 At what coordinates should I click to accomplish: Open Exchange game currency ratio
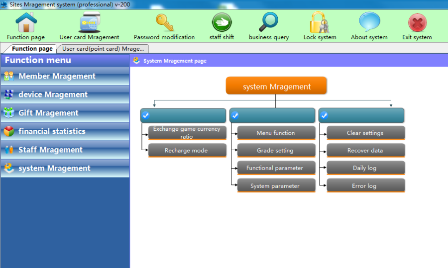click(x=187, y=133)
